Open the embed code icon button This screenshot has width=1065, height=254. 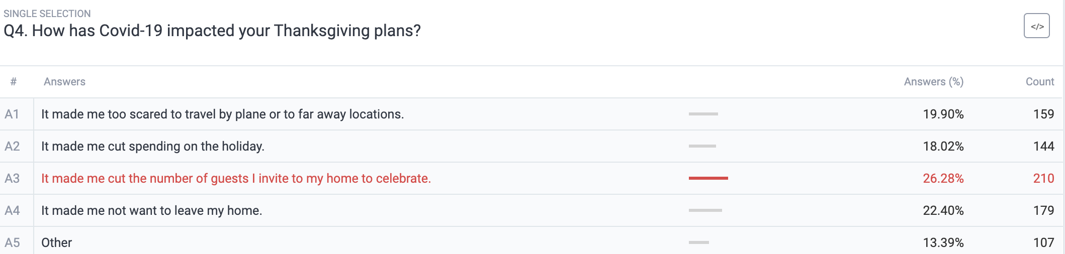click(1036, 26)
